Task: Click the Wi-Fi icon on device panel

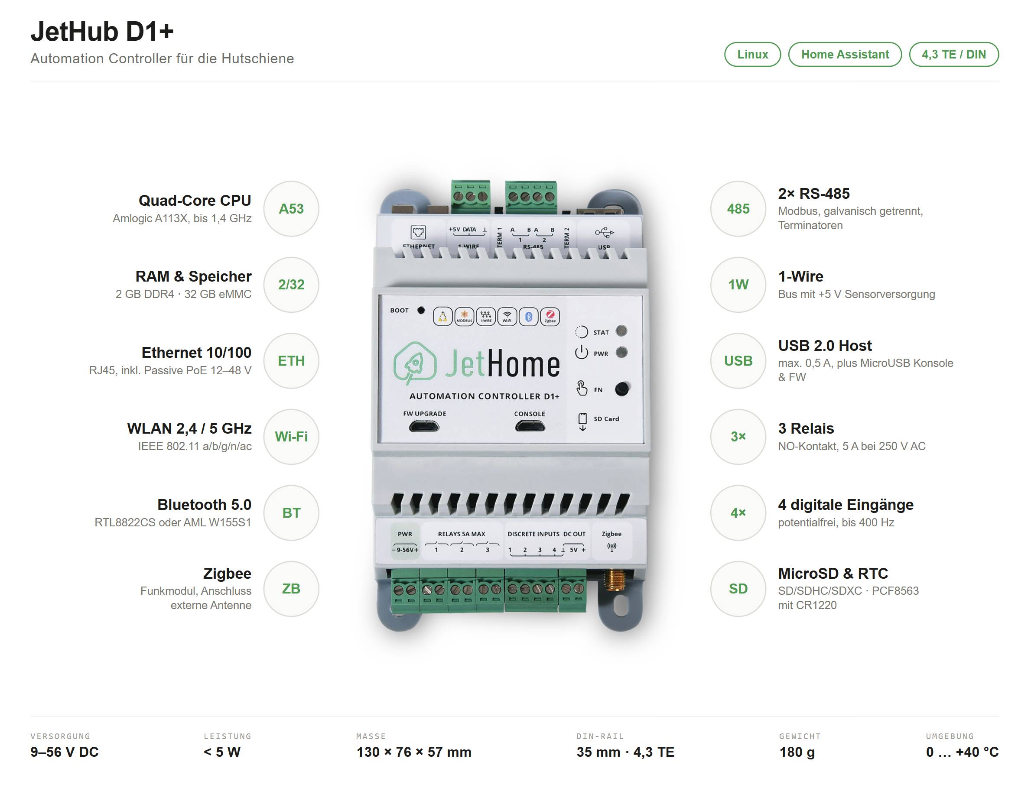Action: tap(507, 317)
